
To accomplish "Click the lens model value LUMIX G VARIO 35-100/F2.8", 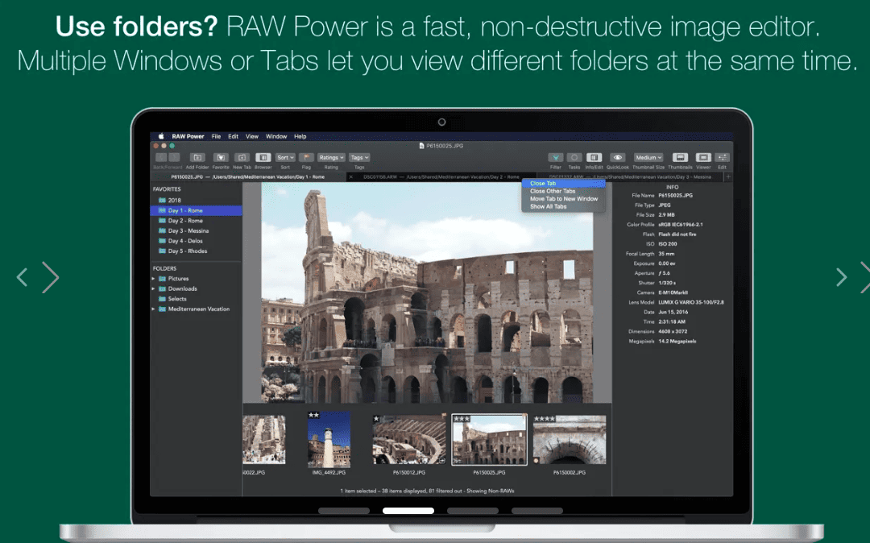I will coord(691,303).
